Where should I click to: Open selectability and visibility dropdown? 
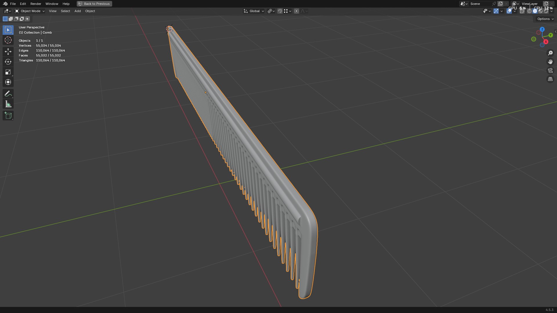click(487, 11)
